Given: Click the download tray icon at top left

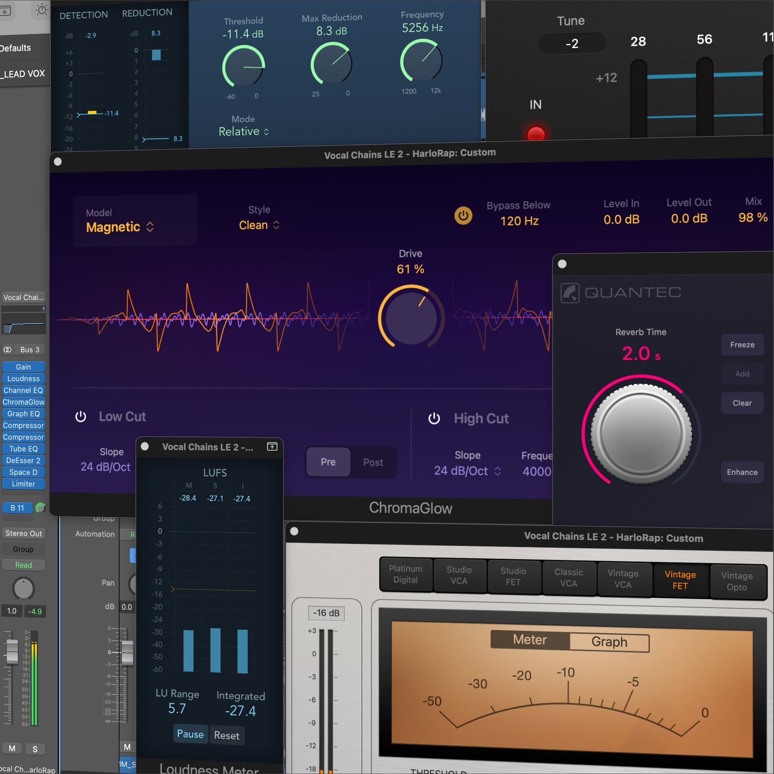Looking at the screenshot, I should (5, 10).
